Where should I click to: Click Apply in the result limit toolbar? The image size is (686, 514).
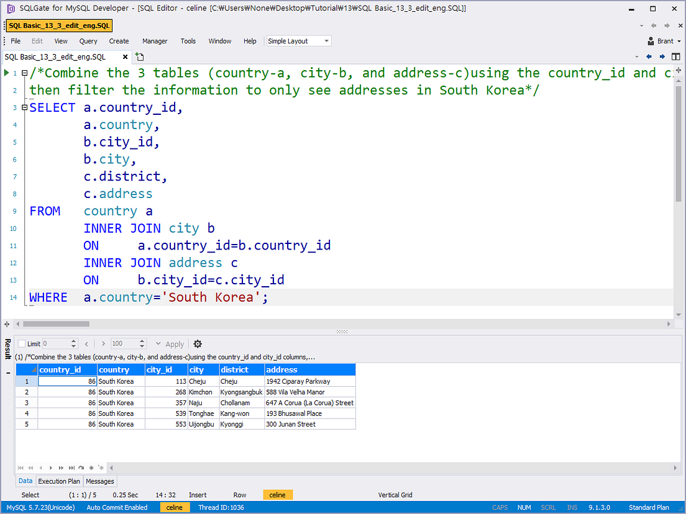point(174,343)
